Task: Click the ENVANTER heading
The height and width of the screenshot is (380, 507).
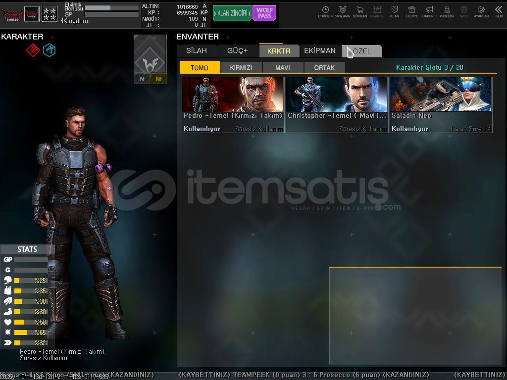Action: click(x=198, y=37)
